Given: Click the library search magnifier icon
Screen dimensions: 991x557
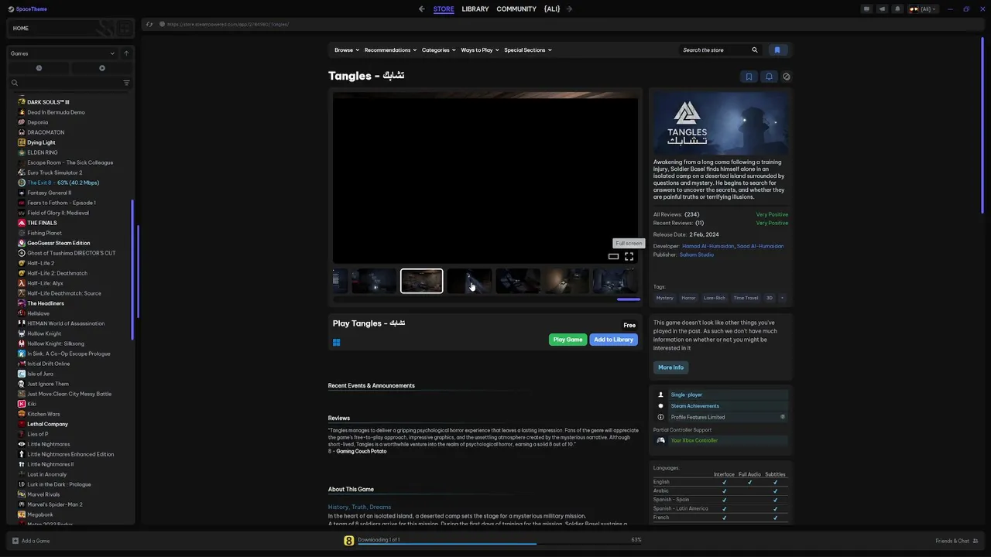Looking at the screenshot, I should click(x=15, y=83).
